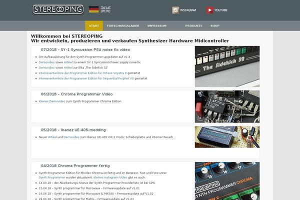Open the YouTube play icon
Viewport: 300px width, 200px height.
209,10
